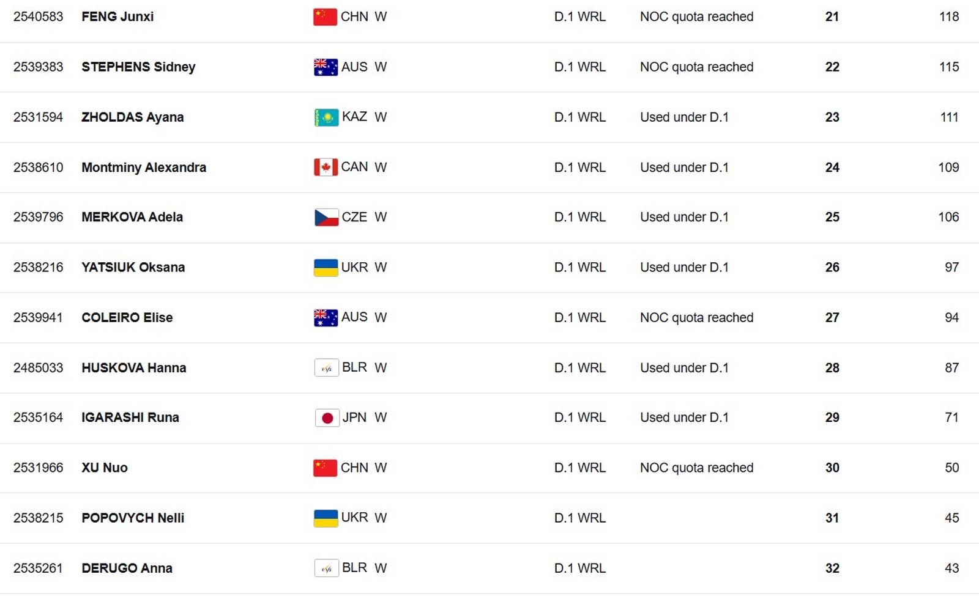
Task: Click D.1 WRL in Montminy Alexandra row
Action: 579,167
